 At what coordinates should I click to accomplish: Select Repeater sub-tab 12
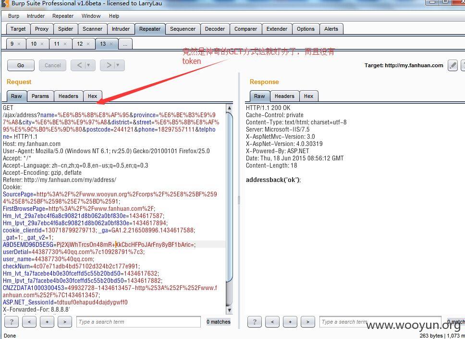coord(80,44)
